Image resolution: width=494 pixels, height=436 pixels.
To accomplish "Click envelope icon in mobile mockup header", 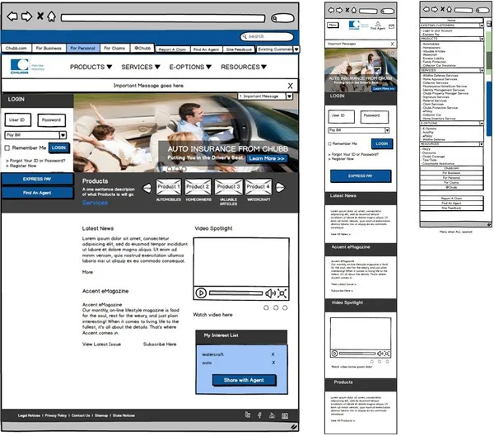I will tap(391, 26).
